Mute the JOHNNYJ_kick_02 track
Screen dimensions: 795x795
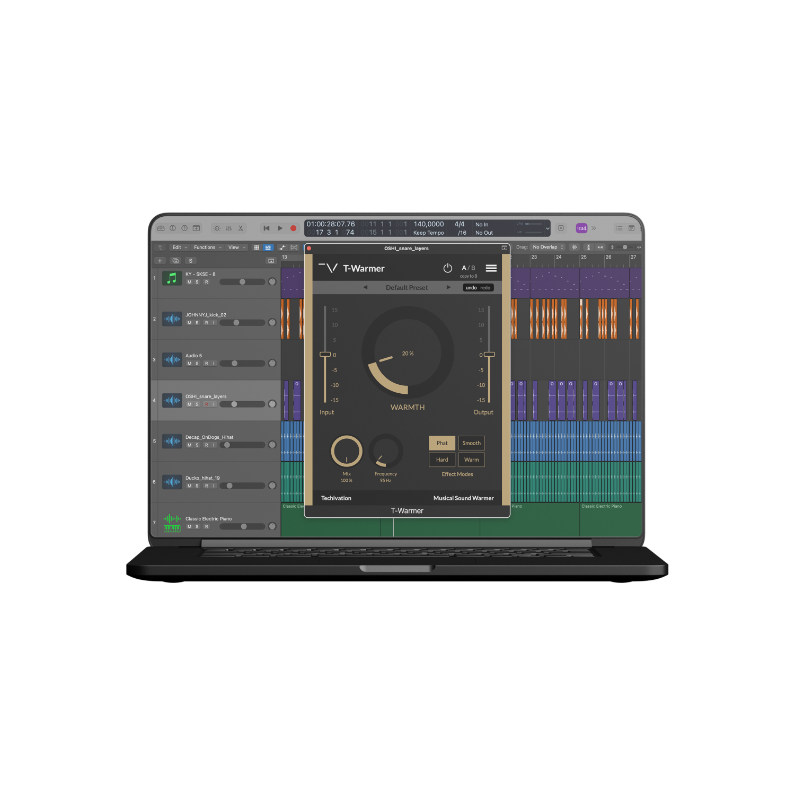click(189, 323)
